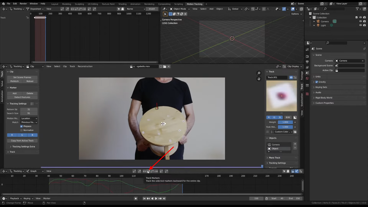
Task: Enable the Normalize tracking option
Action: coord(22,130)
